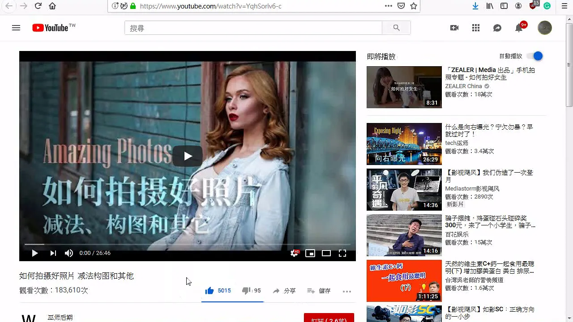
Task: Open 如影SC 正确方向 video title
Action: pos(490,313)
